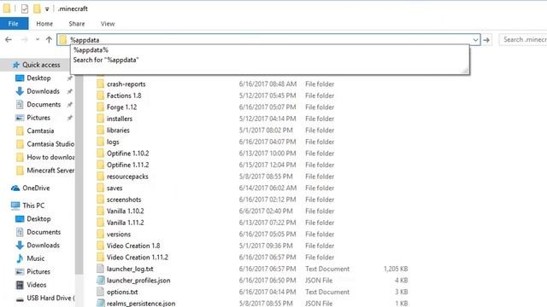Image resolution: width=547 pixels, height=307 pixels.
Task: Go up one folder level
Action: coord(49,40)
